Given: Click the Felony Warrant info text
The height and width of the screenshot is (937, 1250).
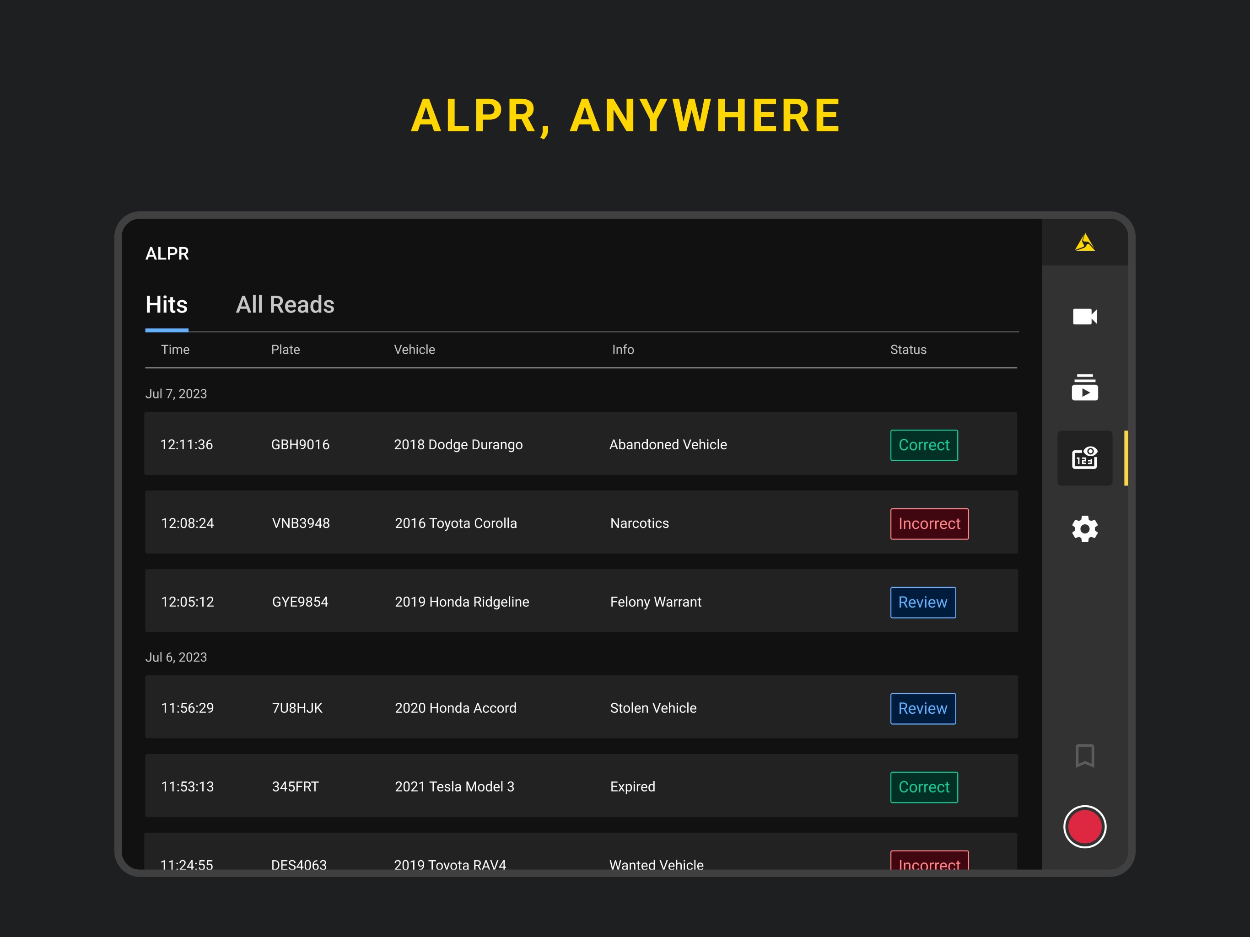Looking at the screenshot, I should (x=656, y=602).
